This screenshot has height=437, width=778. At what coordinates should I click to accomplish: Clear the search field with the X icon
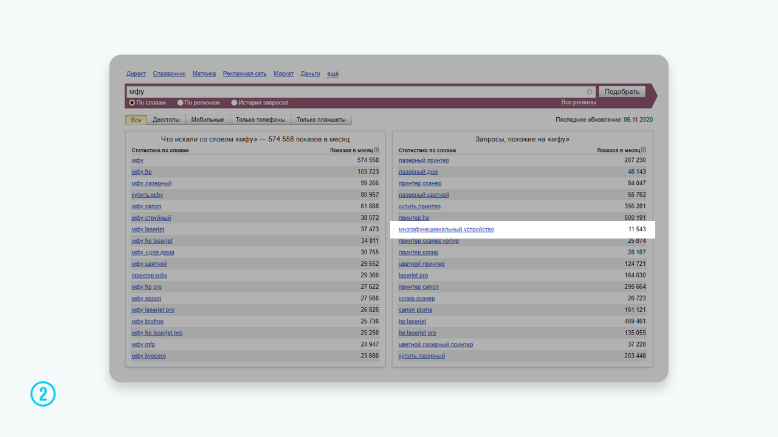(590, 92)
